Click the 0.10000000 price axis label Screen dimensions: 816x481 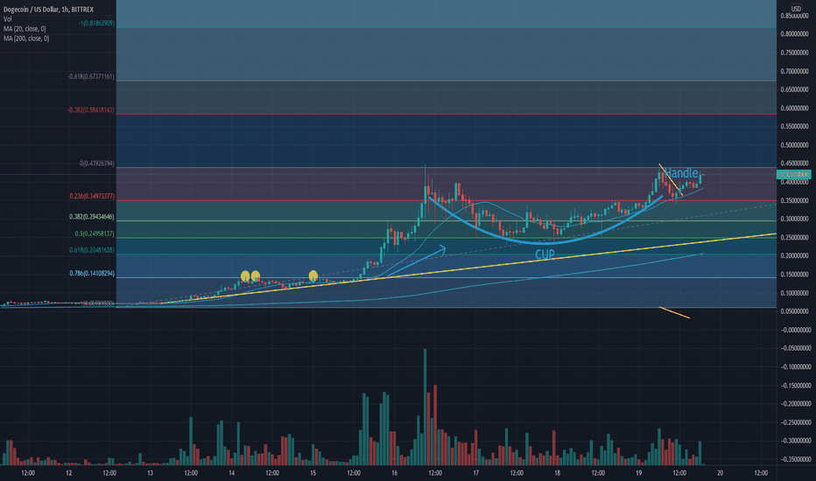pos(795,293)
